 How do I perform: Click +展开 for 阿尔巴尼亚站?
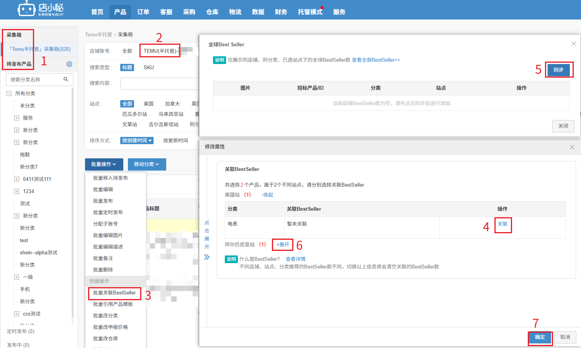tap(283, 244)
